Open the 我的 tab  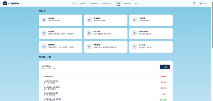[x=137, y=3]
